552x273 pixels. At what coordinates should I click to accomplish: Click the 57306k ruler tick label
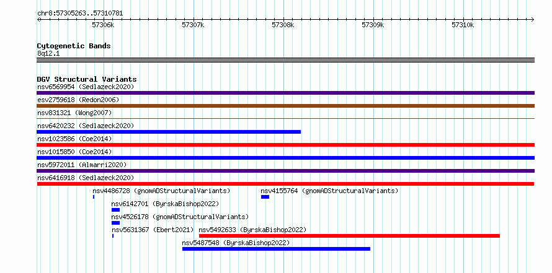tap(103, 25)
